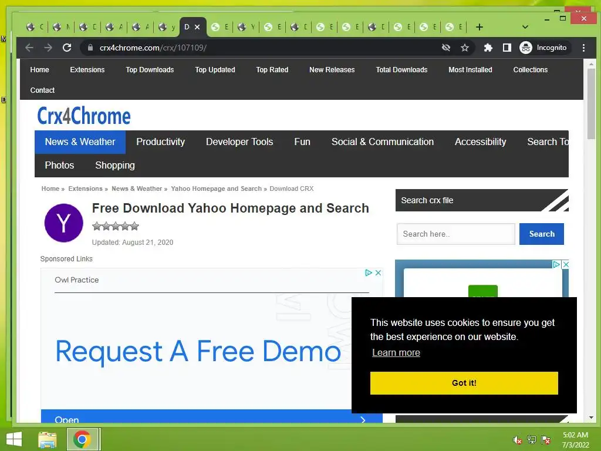Click News & Weather breadcrumb link
The width and height of the screenshot is (601, 451).
tap(136, 189)
